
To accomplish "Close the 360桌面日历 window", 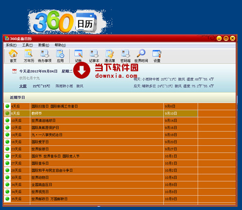I will pos(232,38).
